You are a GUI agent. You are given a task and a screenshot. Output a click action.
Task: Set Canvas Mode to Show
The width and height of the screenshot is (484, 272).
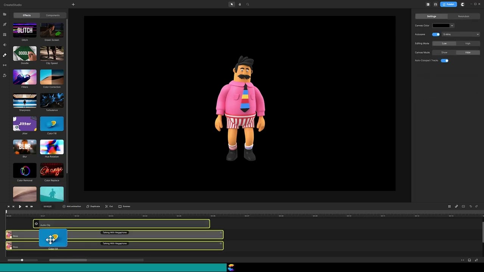click(x=444, y=53)
